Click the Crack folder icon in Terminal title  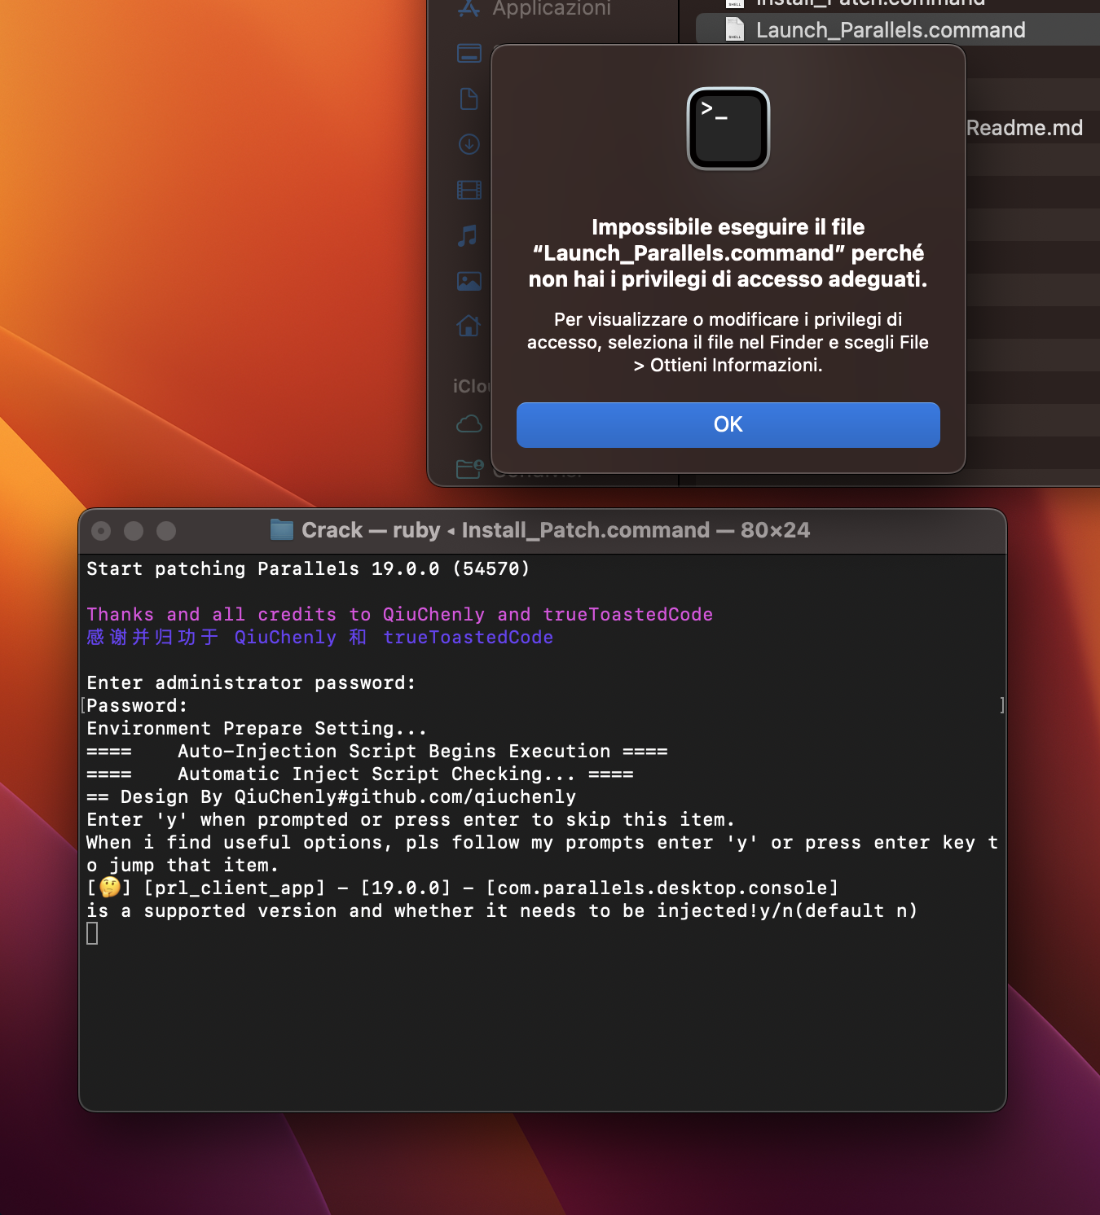point(281,530)
